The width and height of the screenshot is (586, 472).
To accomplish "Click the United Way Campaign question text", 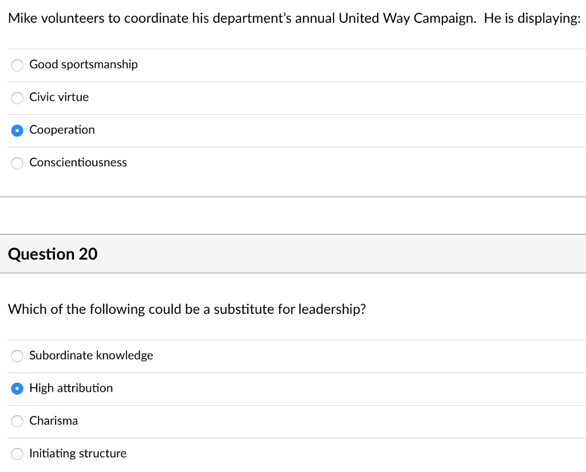I will point(295,18).
